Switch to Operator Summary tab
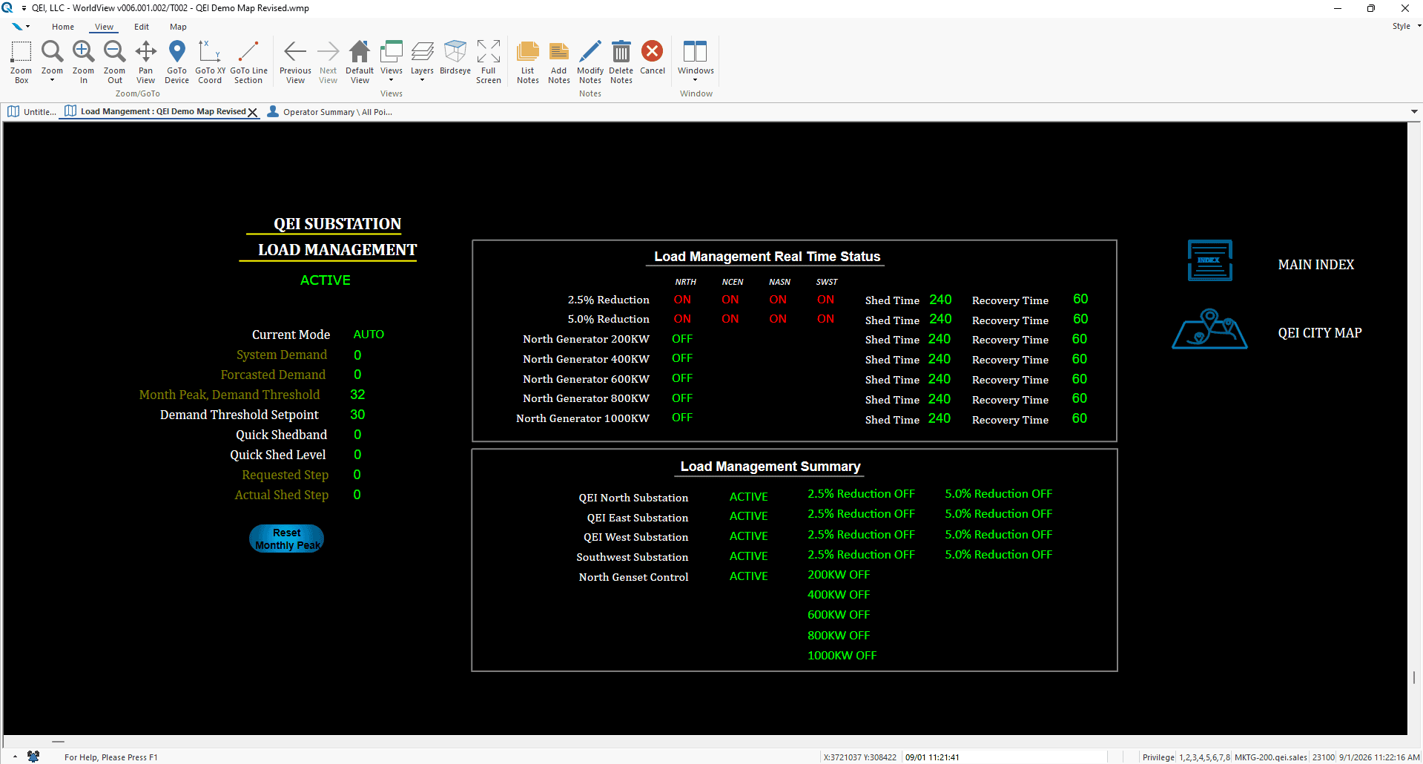The image size is (1423, 764). point(330,112)
